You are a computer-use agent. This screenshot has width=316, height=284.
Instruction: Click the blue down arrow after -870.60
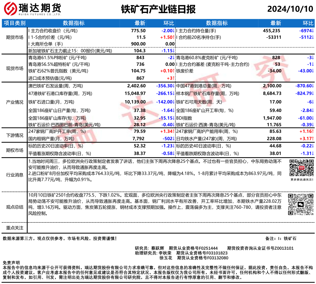[313, 86]
